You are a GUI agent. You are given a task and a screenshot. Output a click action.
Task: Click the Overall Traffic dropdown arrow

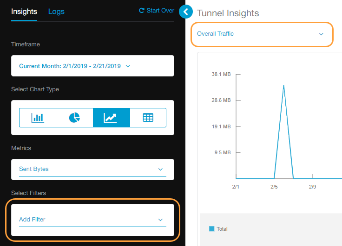321,34
